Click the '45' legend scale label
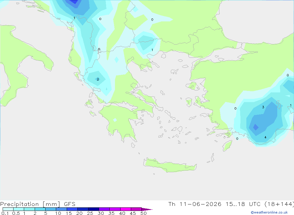Image resolution: width=294 pixels, height=215 pixels. click(133, 213)
